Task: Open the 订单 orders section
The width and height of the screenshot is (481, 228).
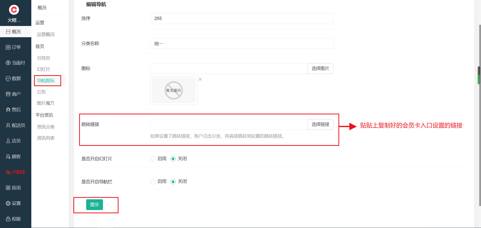Action: pos(16,47)
